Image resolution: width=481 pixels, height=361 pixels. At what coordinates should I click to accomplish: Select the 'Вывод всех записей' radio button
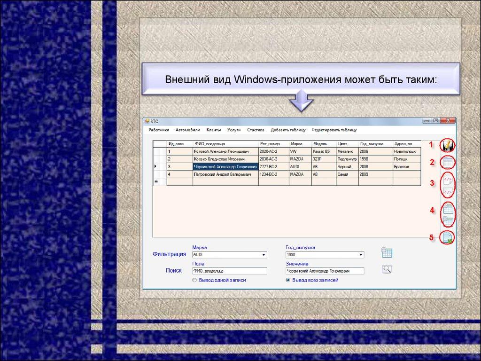click(288, 280)
